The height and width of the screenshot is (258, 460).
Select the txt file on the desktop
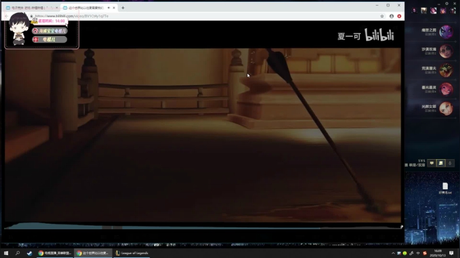coord(445,188)
